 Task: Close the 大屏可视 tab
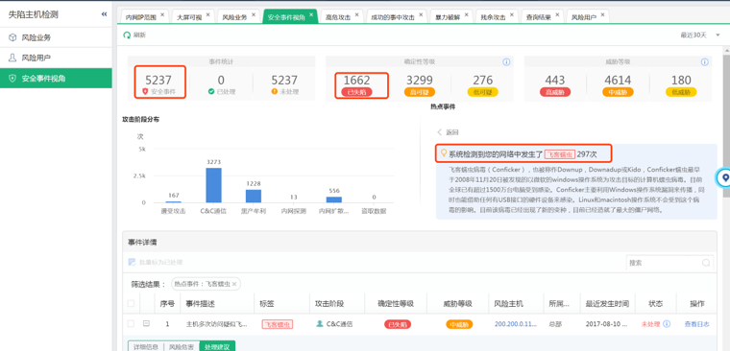(208, 15)
